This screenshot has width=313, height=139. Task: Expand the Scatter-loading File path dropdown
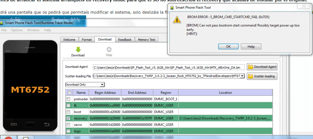pos(242,76)
